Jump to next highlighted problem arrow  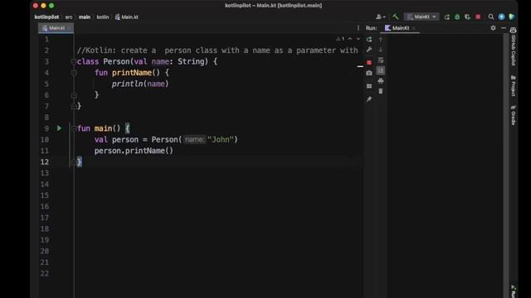pyautogui.click(x=358, y=39)
